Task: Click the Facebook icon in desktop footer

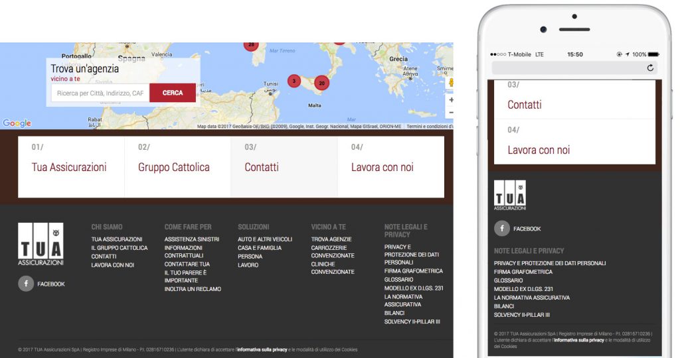Action: (26, 284)
